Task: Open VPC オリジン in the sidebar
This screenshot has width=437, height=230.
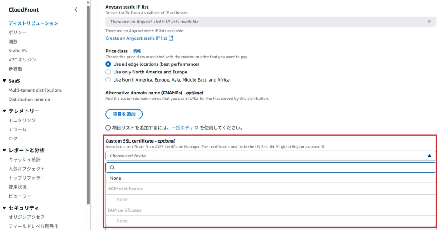Action: [22, 60]
